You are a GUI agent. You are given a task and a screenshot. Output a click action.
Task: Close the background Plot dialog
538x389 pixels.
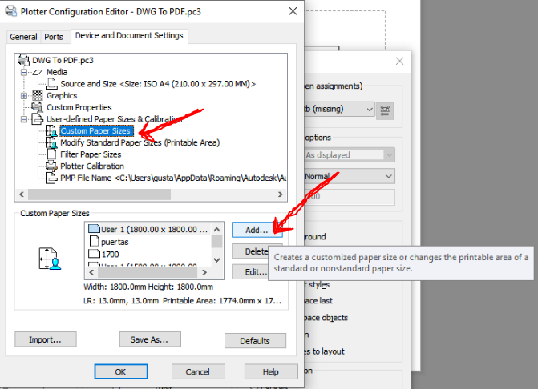[x=399, y=62]
